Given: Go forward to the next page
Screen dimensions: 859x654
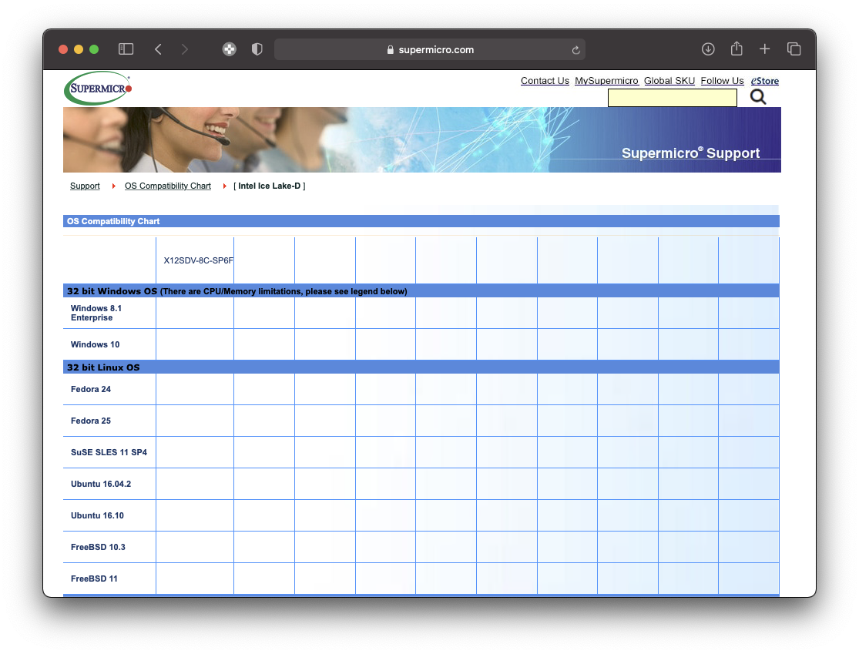Looking at the screenshot, I should [x=185, y=49].
